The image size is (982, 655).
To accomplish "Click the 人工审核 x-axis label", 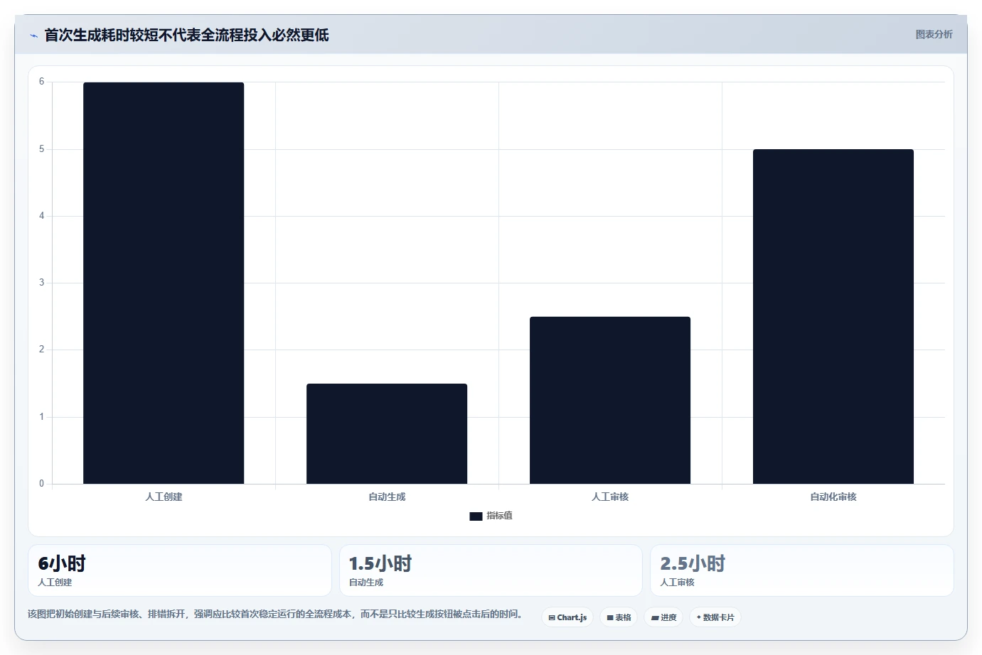I will pyautogui.click(x=610, y=497).
